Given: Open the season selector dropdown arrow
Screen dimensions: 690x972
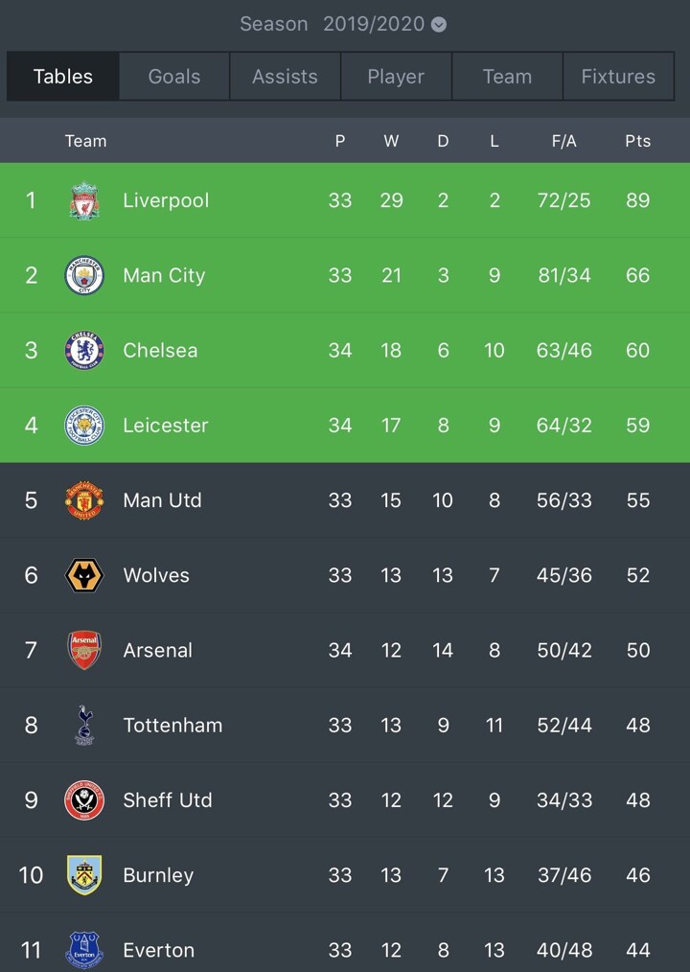Looking at the screenshot, I should point(439,25).
